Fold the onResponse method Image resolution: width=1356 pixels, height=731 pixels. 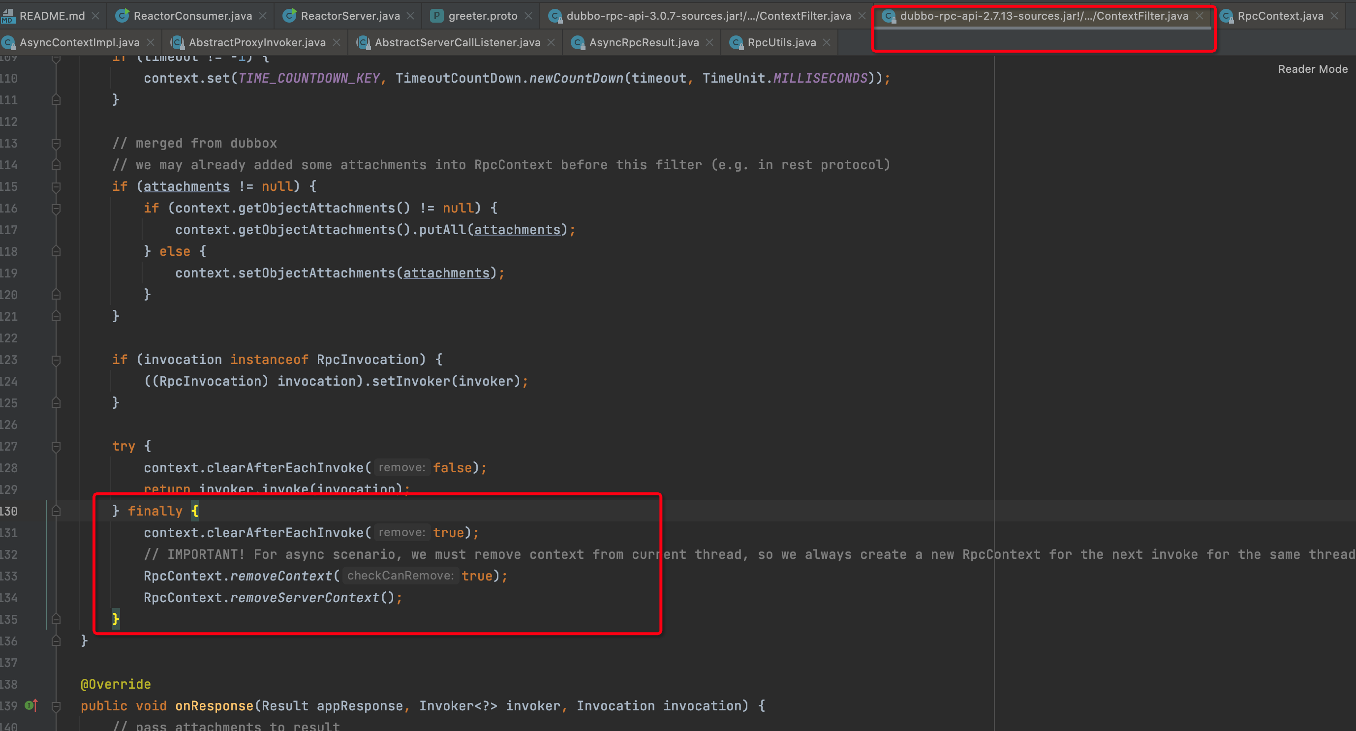(56, 706)
